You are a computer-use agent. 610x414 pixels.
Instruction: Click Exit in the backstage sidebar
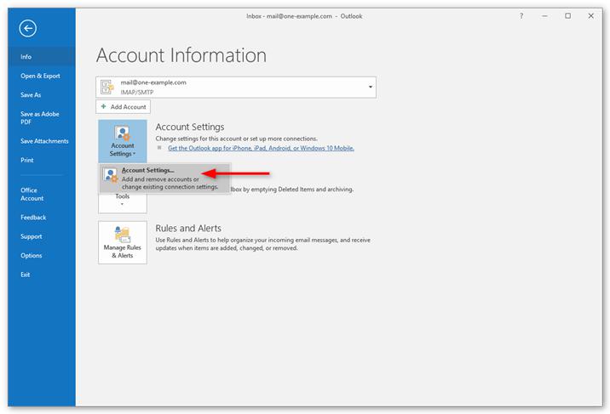tap(26, 275)
